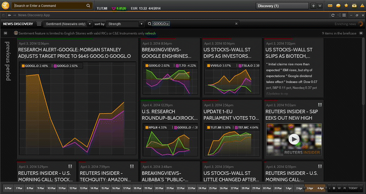Image resolution: width=366 pixels, height=194 pixels.
Task: Open Wall St Slips As Biotech story
Action: [x=289, y=53]
